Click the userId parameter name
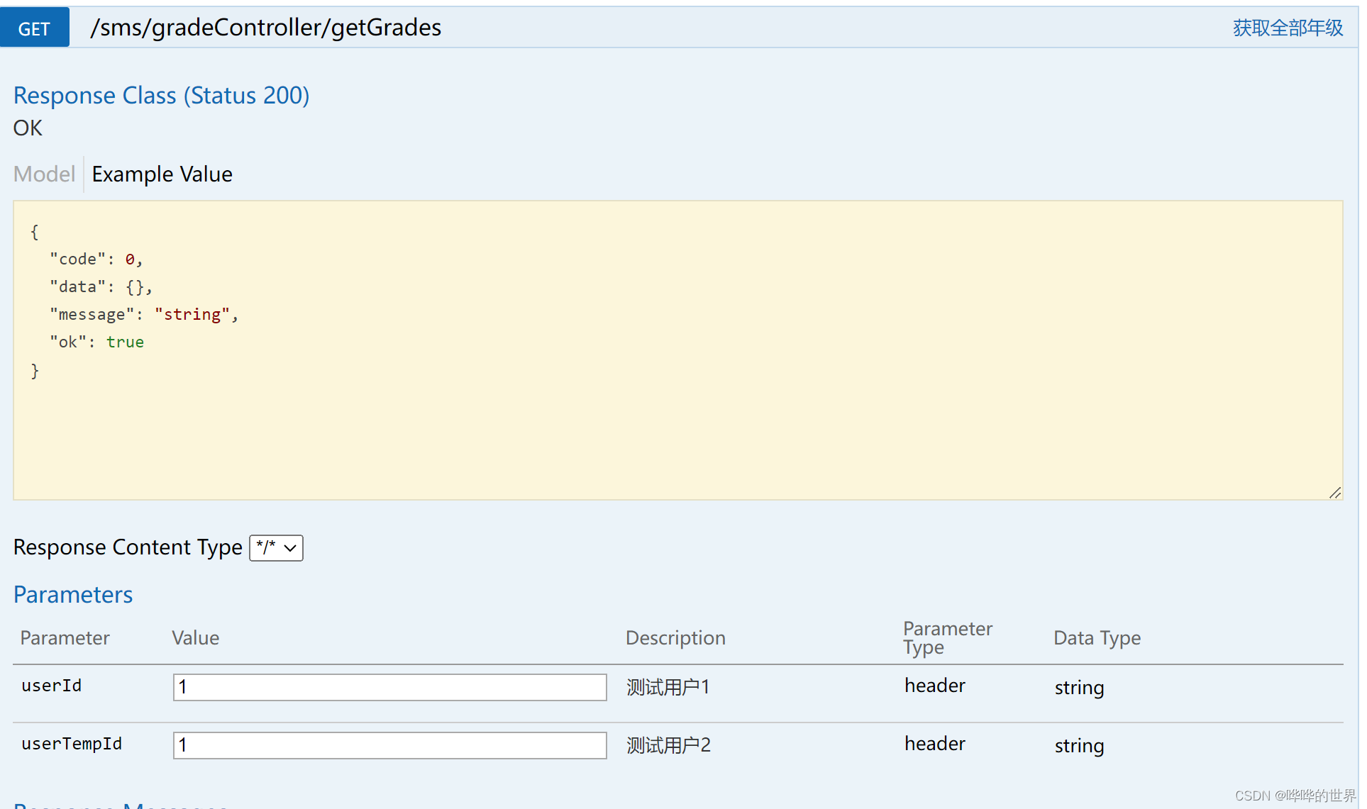The height and width of the screenshot is (809, 1367). coord(51,686)
